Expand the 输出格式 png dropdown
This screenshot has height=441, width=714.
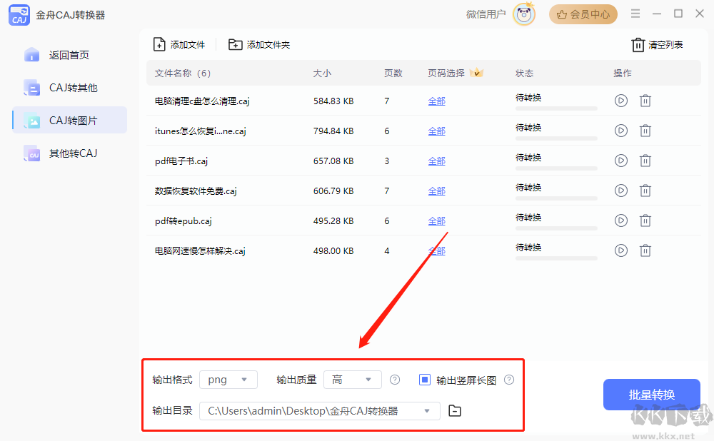228,380
